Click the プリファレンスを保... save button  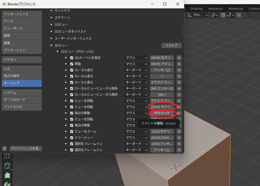tap(26, 149)
